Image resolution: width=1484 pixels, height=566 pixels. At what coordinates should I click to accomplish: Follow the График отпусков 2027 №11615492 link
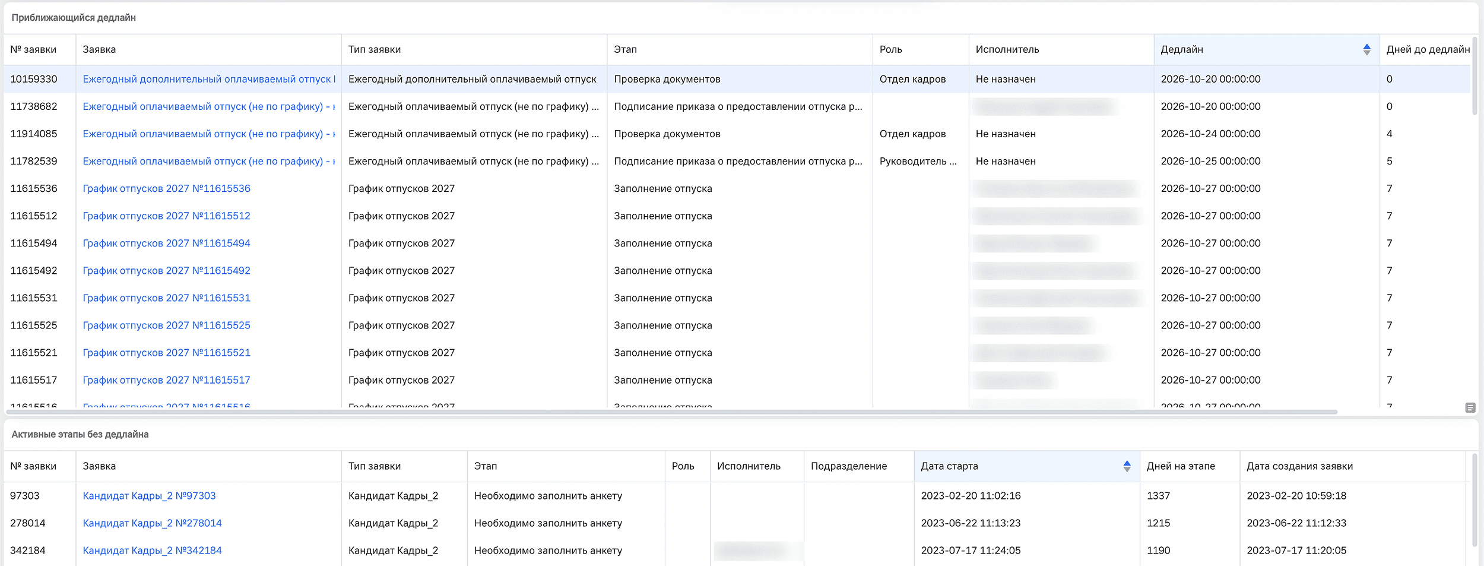pos(167,271)
